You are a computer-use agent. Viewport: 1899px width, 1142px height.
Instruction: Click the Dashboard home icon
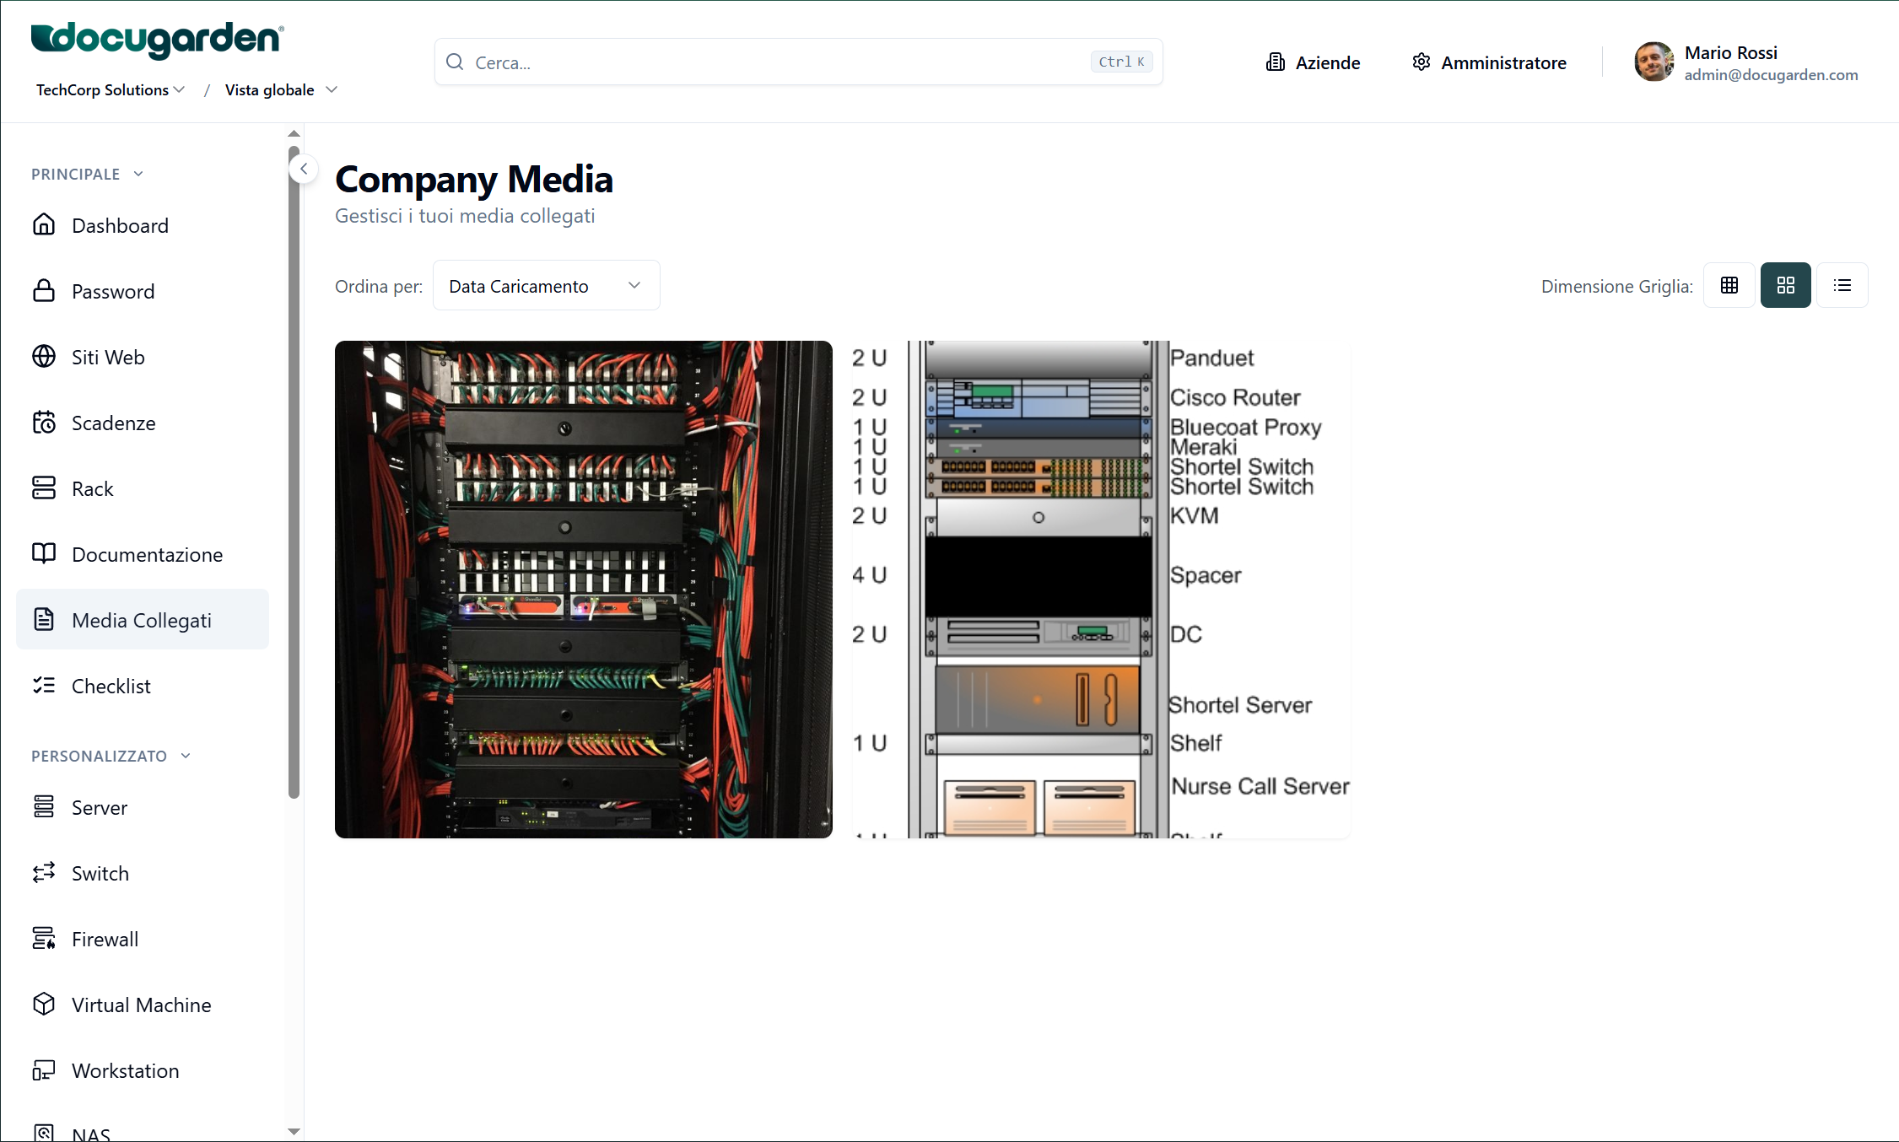44,225
